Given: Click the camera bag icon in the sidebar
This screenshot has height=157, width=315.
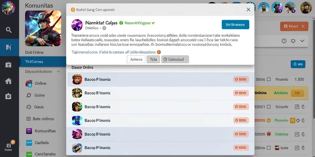Looking at the screenshot, I should pos(8,96).
